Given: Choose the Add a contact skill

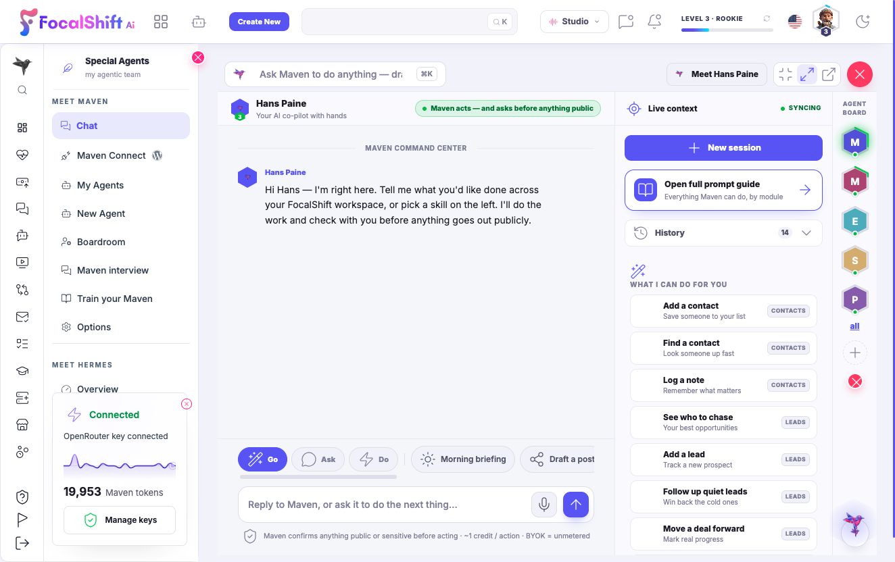Looking at the screenshot, I should coord(723,311).
